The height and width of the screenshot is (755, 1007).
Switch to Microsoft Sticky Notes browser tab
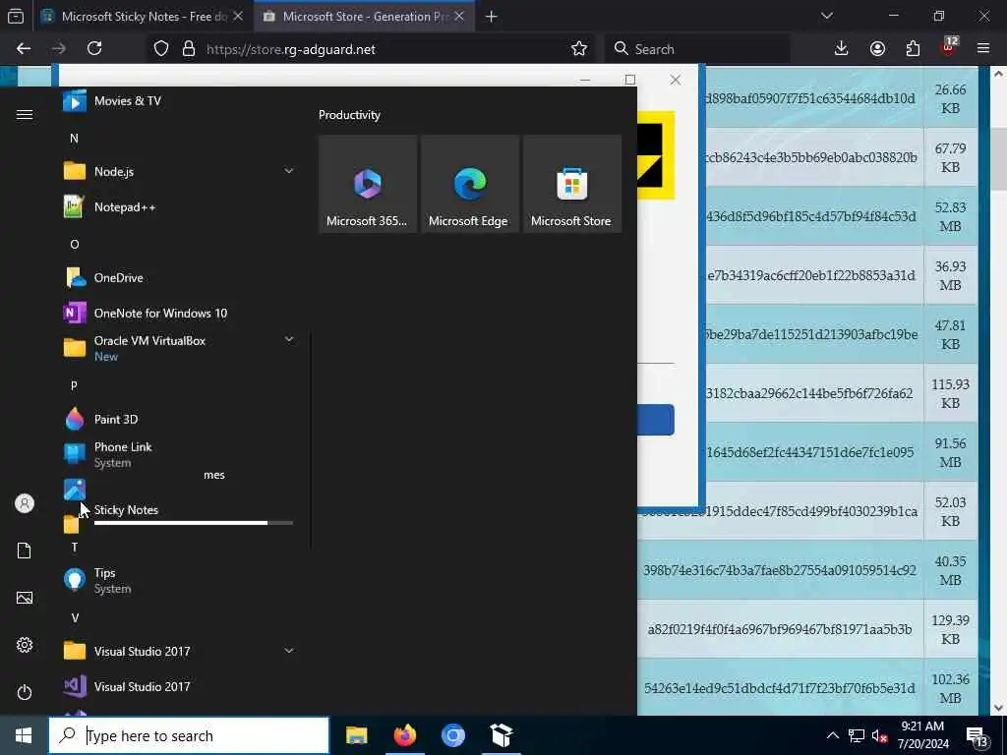pos(143,17)
